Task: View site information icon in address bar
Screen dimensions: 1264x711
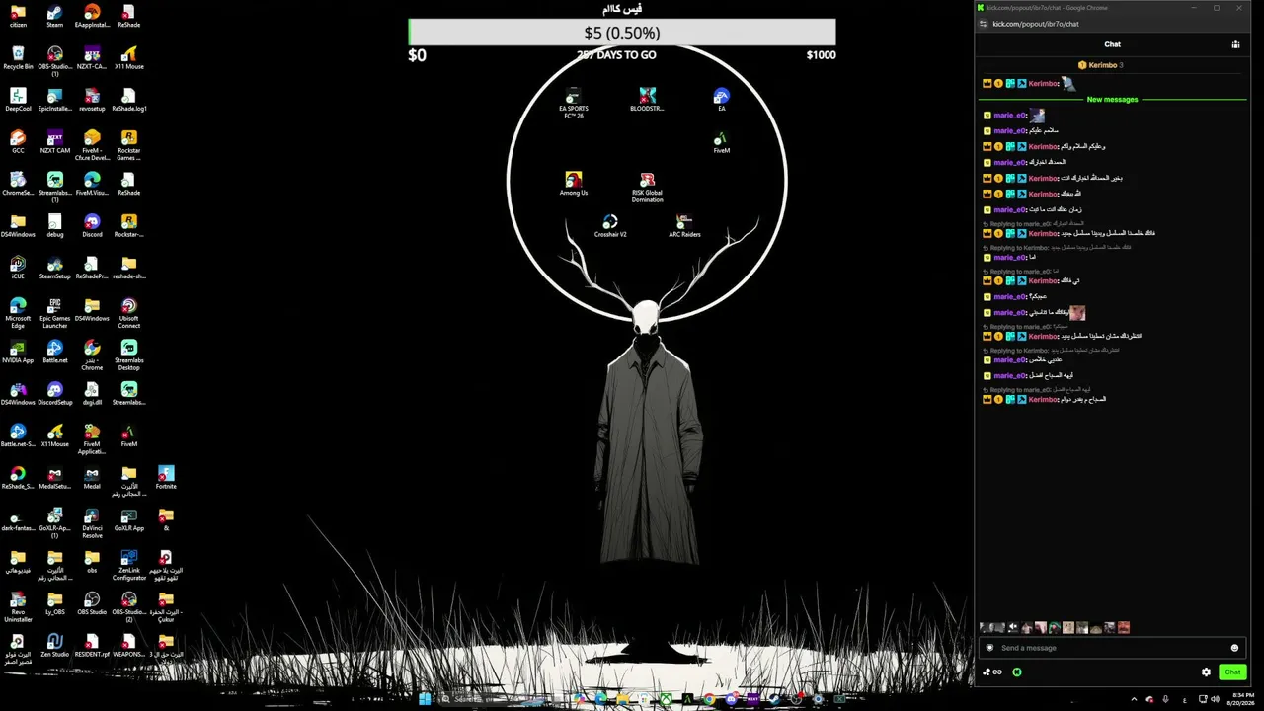Action: (983, 24)
